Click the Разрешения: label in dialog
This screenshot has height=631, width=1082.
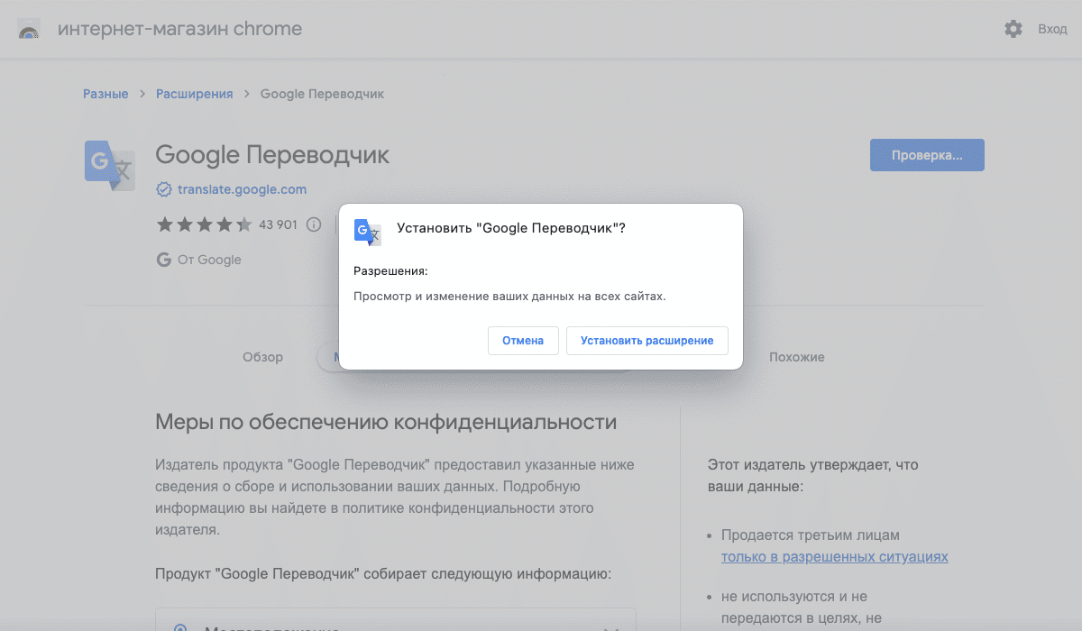[390, 270]
